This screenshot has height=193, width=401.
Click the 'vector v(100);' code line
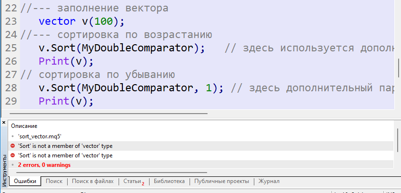coord(81,21)
